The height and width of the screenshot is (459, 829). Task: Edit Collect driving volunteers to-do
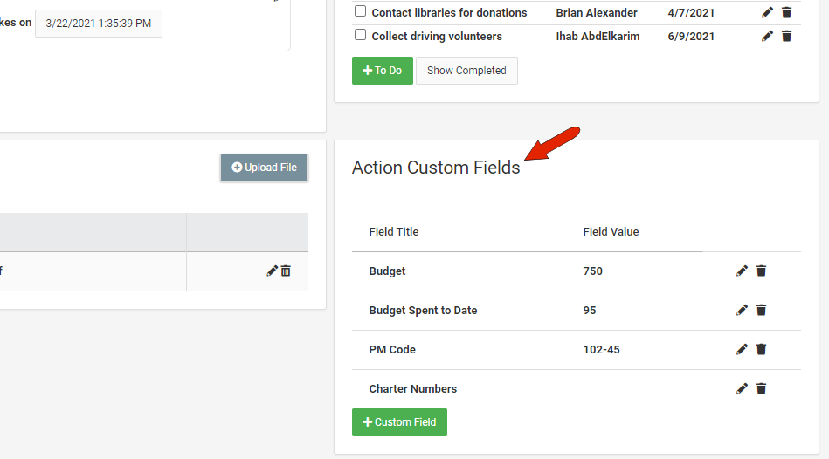[767, 37]
